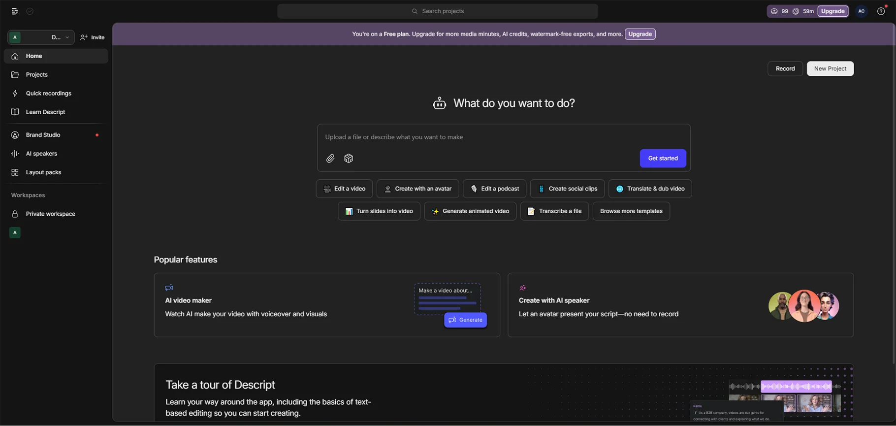Choose Generate animated video

click(470, 211)
